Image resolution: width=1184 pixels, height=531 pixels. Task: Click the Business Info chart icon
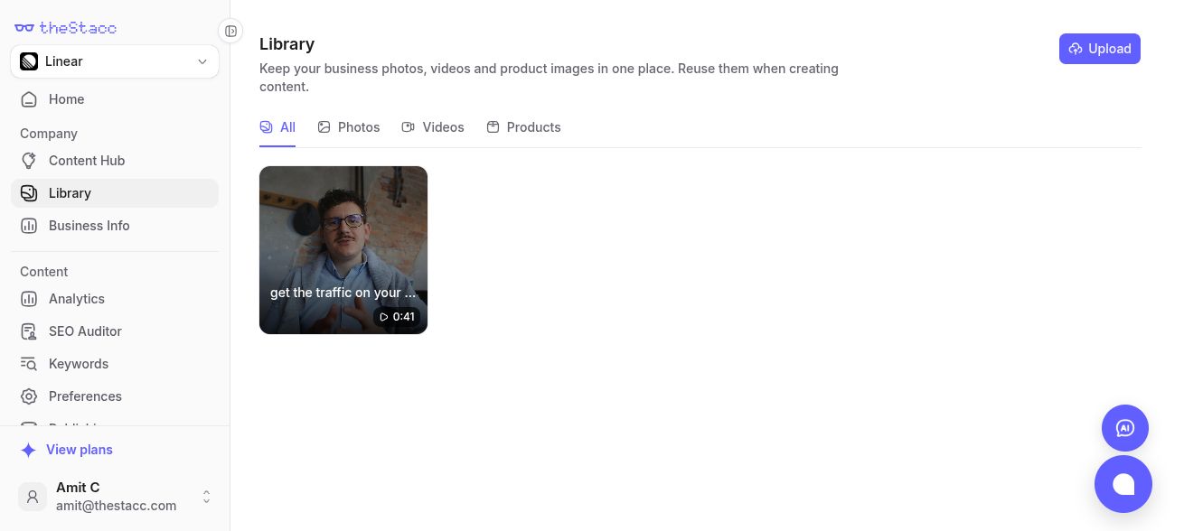(x=30, y=226)
